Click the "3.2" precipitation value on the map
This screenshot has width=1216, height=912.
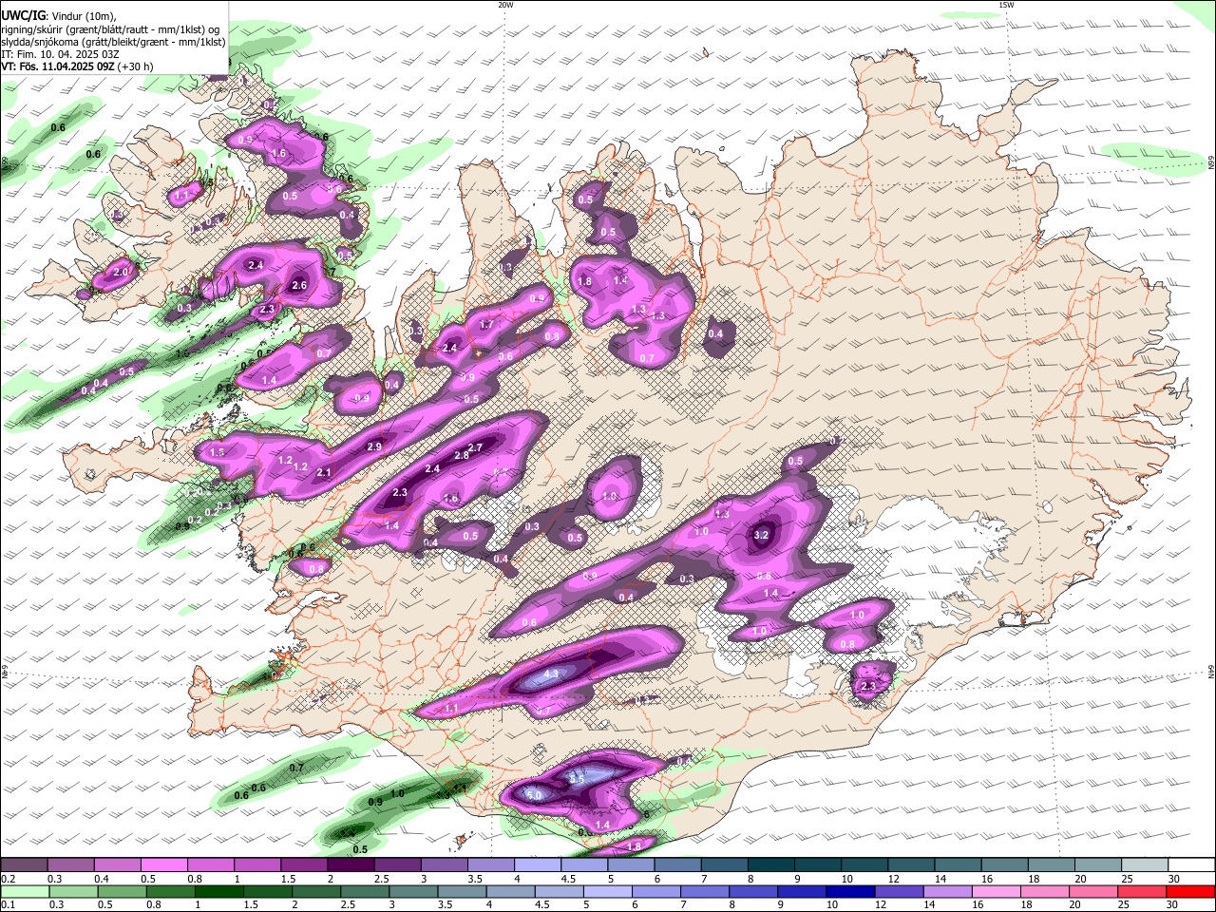click(x=761, y=535)
